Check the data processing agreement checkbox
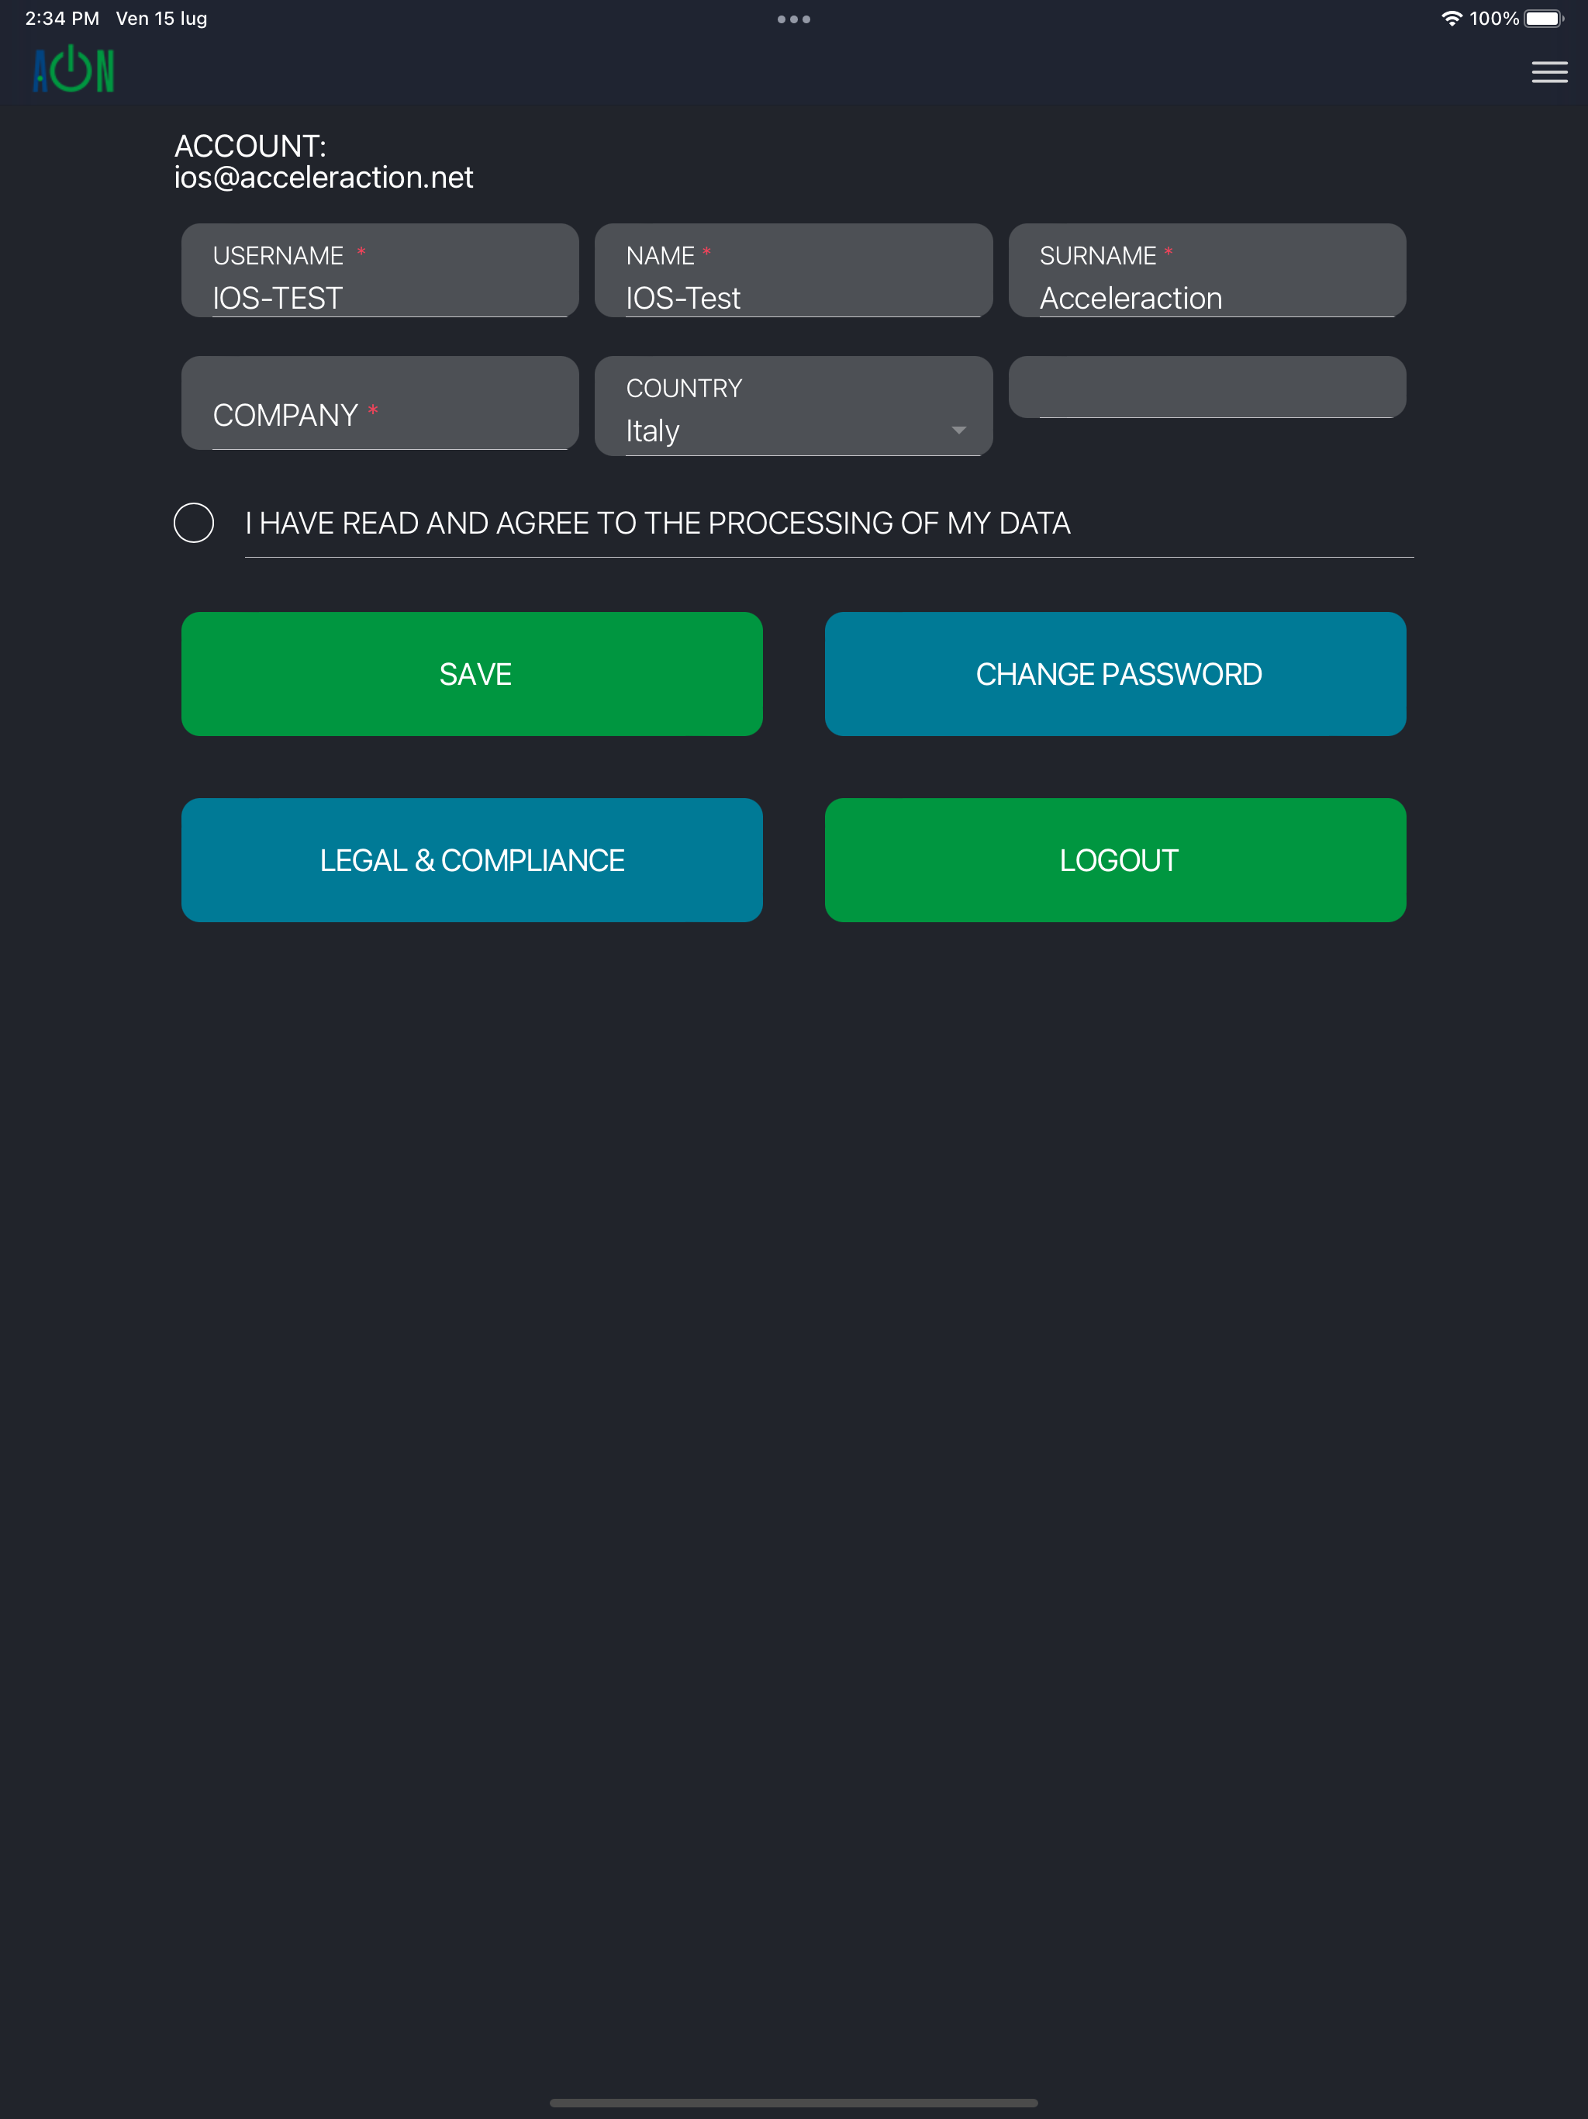The height and width of the screenshot is (2119, 1588). point(194,523)
